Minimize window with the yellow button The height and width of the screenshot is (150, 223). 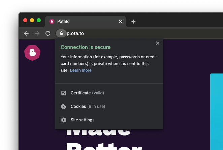(32, 21)
